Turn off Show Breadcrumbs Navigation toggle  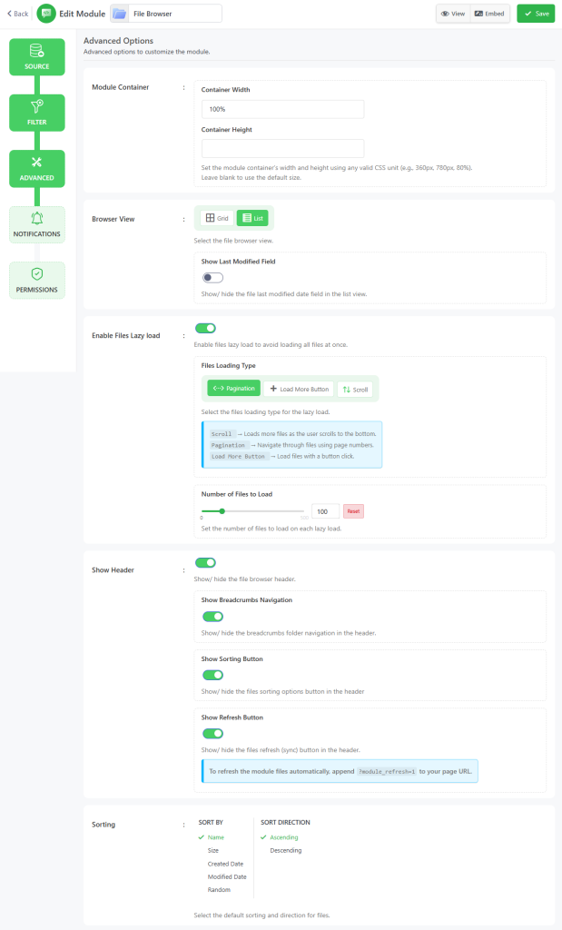[212, 617]
